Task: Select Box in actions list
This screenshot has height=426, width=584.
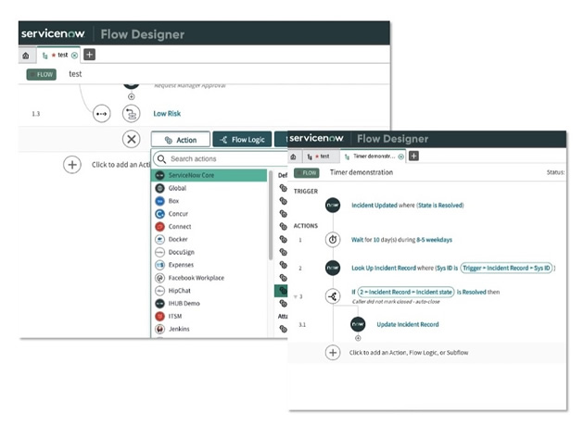Action: pos(209,201)
